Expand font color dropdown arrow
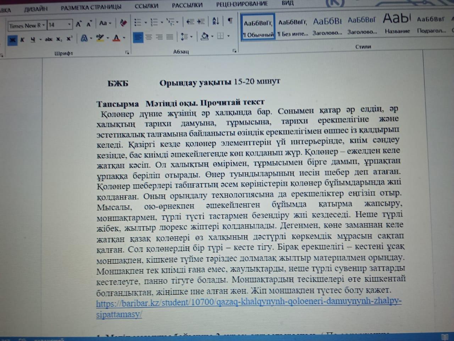 pyautogui.click(x=123, y=38)
